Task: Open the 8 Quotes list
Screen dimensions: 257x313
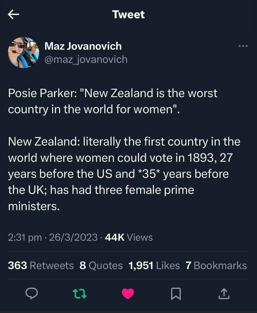Action: pyautogui.click(x=101, y=266)
